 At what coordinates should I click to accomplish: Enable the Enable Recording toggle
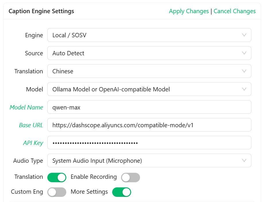point(131,177)
